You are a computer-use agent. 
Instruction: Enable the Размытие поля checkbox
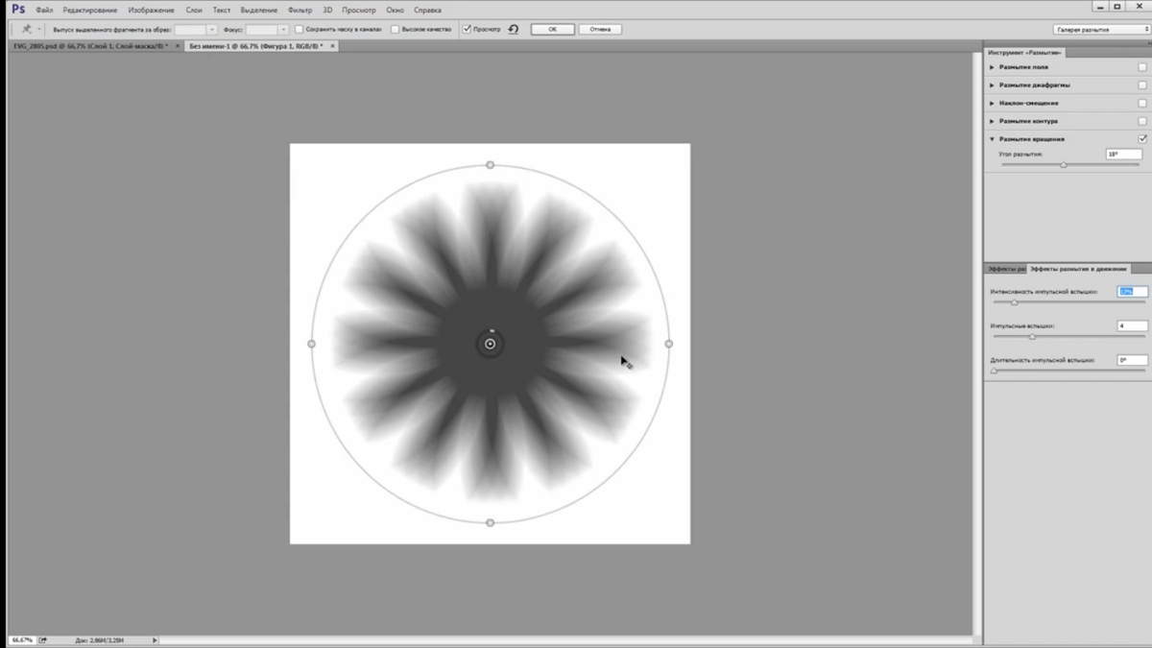click(1142, 67)
